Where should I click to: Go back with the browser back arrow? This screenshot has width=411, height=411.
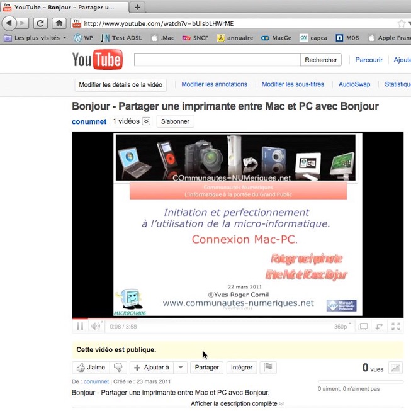click(x=9, y=23)
